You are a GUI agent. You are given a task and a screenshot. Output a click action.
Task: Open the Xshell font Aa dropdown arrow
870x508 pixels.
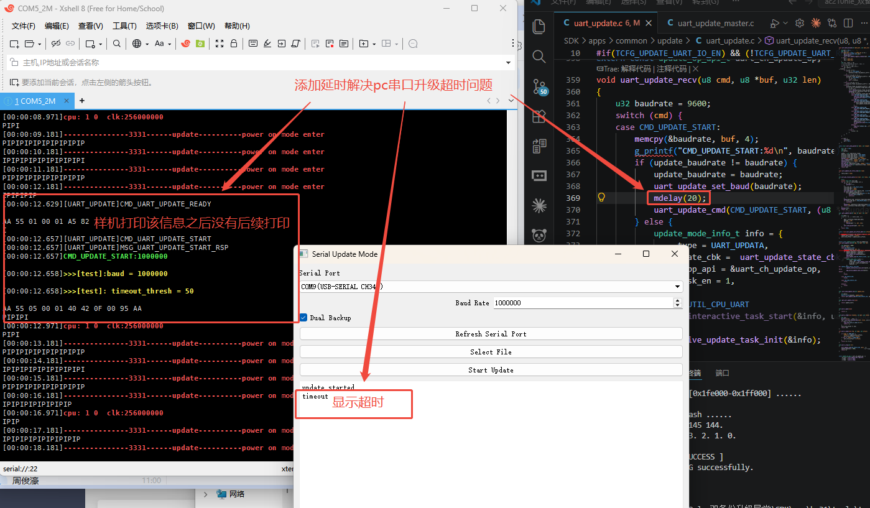pyautogui.click(x=169, y=44)
